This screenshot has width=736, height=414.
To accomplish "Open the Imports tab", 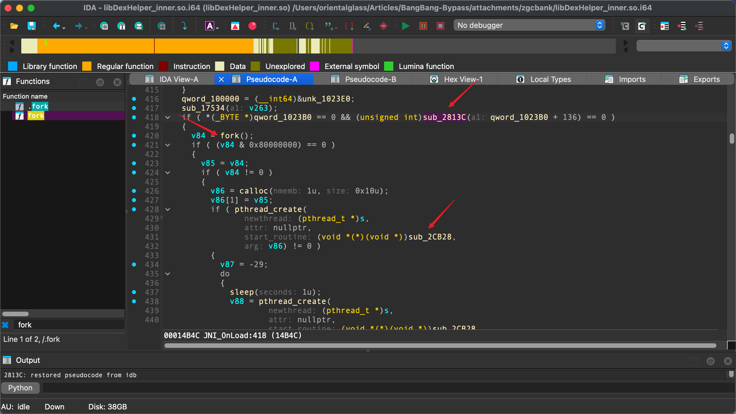I will [624, 79].
